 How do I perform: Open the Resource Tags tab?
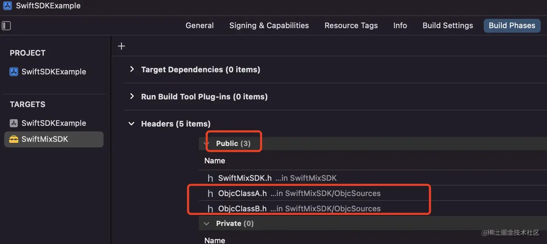pyautogui.click(x=351, y=26)
